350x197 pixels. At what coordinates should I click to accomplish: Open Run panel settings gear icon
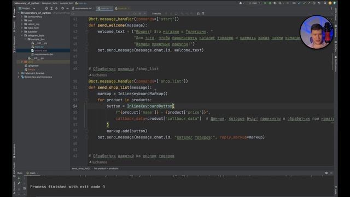[x=326, y=173]
